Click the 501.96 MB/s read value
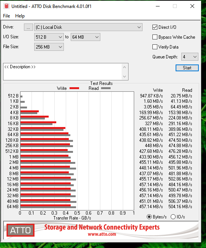 point(180,168)
